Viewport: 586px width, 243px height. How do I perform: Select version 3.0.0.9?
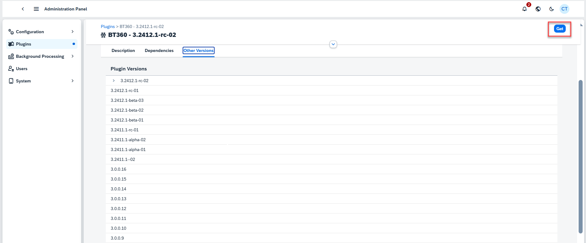pyautogui.click(x=331, y=238)
